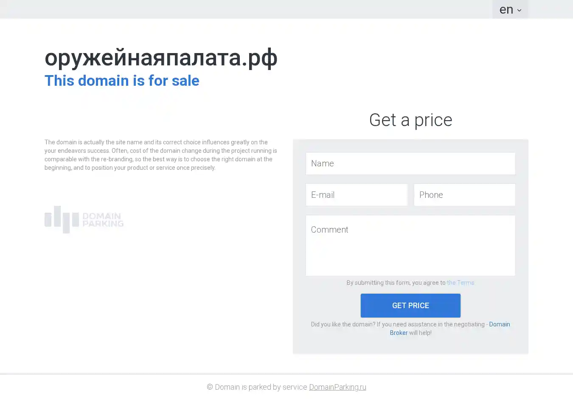
Task: Open "the Terms" link
Action: (x=461, y=283)
